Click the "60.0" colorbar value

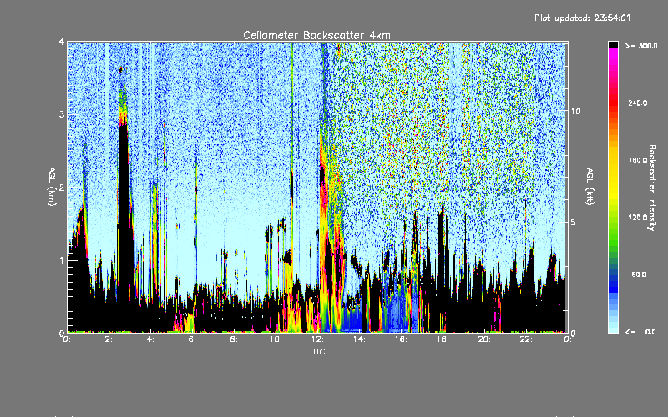coord(639,274)
